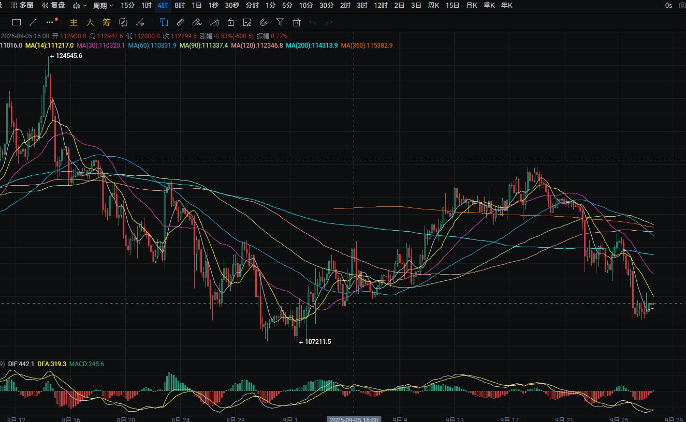This screenshot has height=422, width=686.
Task: Click the 0s refresh countdown label
Action: pos(668,6)
